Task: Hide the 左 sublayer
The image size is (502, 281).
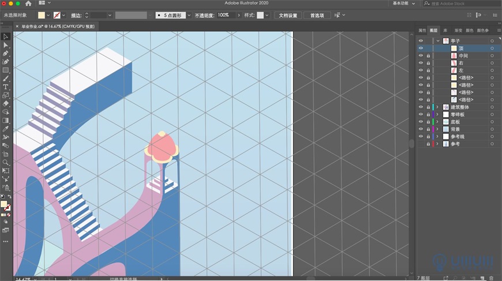Action: (x=421, y=70)
